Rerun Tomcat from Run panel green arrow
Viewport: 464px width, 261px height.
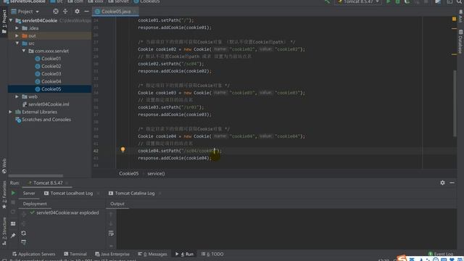(13, 193)
